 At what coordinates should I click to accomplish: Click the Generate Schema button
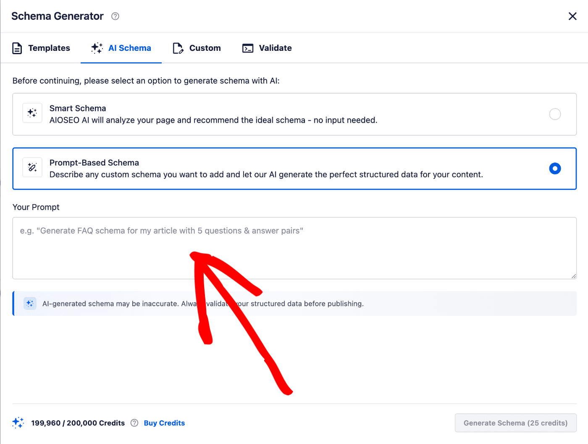tap(515, 423)
